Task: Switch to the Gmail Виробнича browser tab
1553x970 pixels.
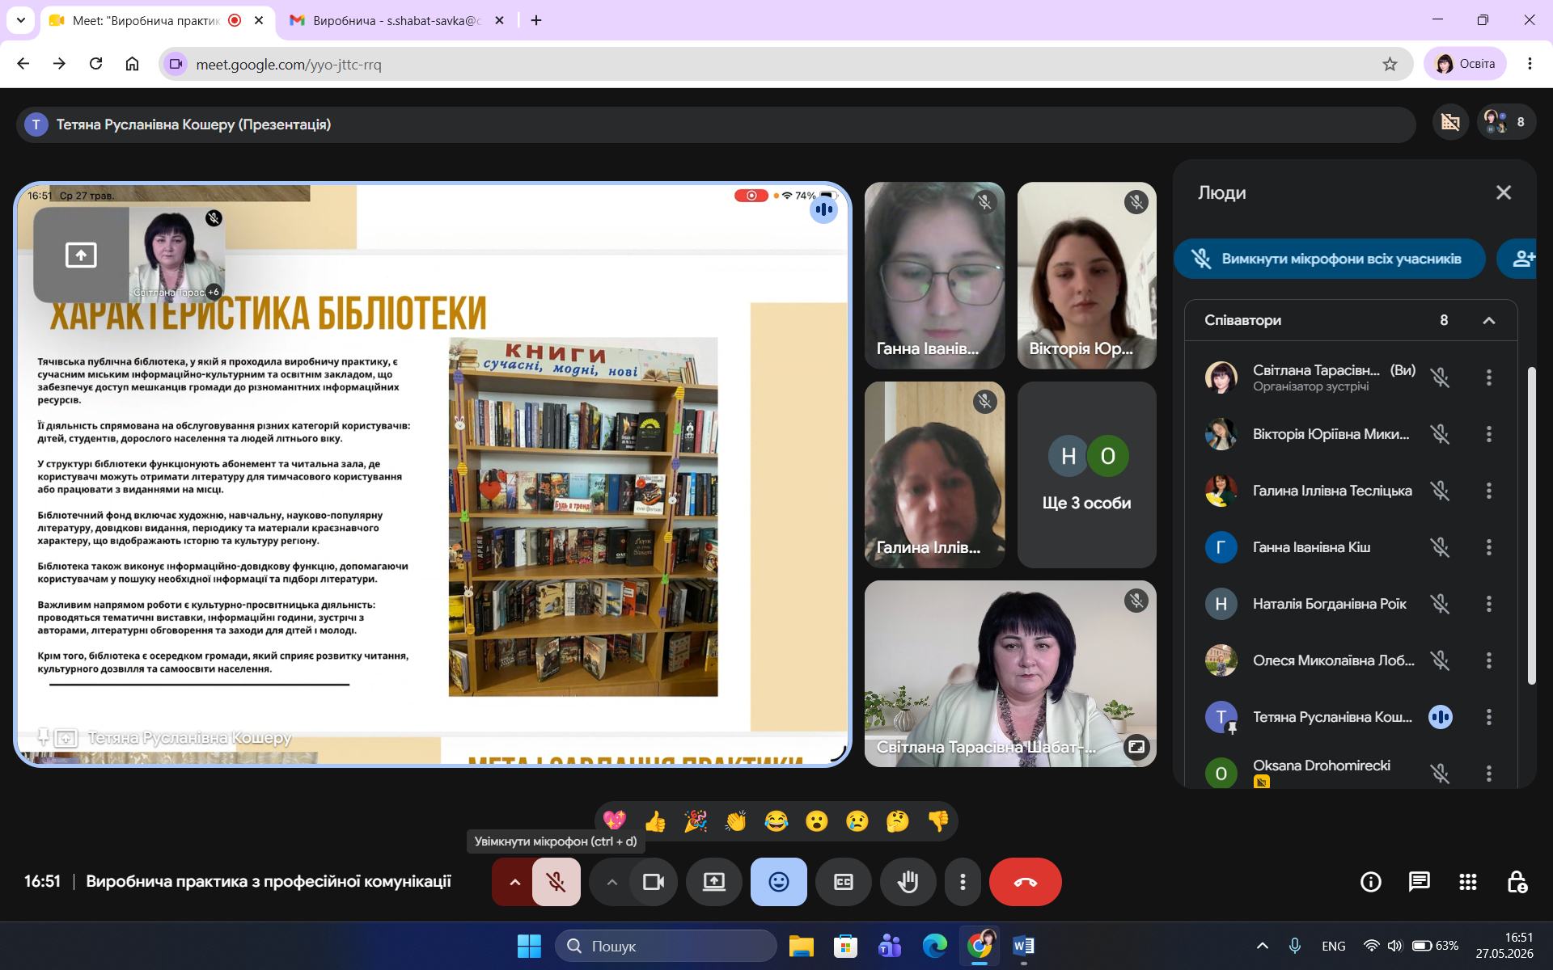Action: click(x=396, y=20)
